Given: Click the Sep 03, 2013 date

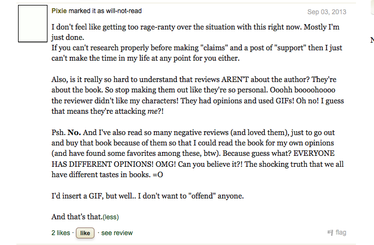Looking at the screenshot, I should tap(327, 11).
